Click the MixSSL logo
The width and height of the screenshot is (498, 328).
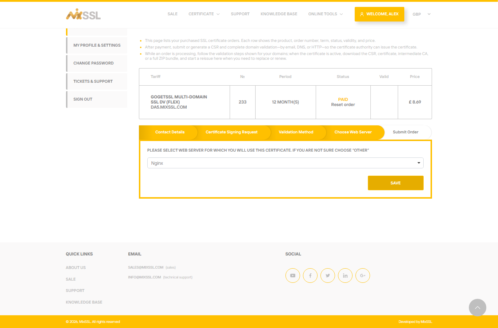tap(83, 14)
